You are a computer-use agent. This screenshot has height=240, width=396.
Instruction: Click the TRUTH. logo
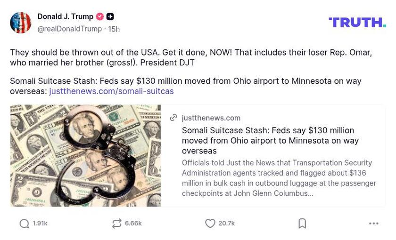[x=357, y=22]
